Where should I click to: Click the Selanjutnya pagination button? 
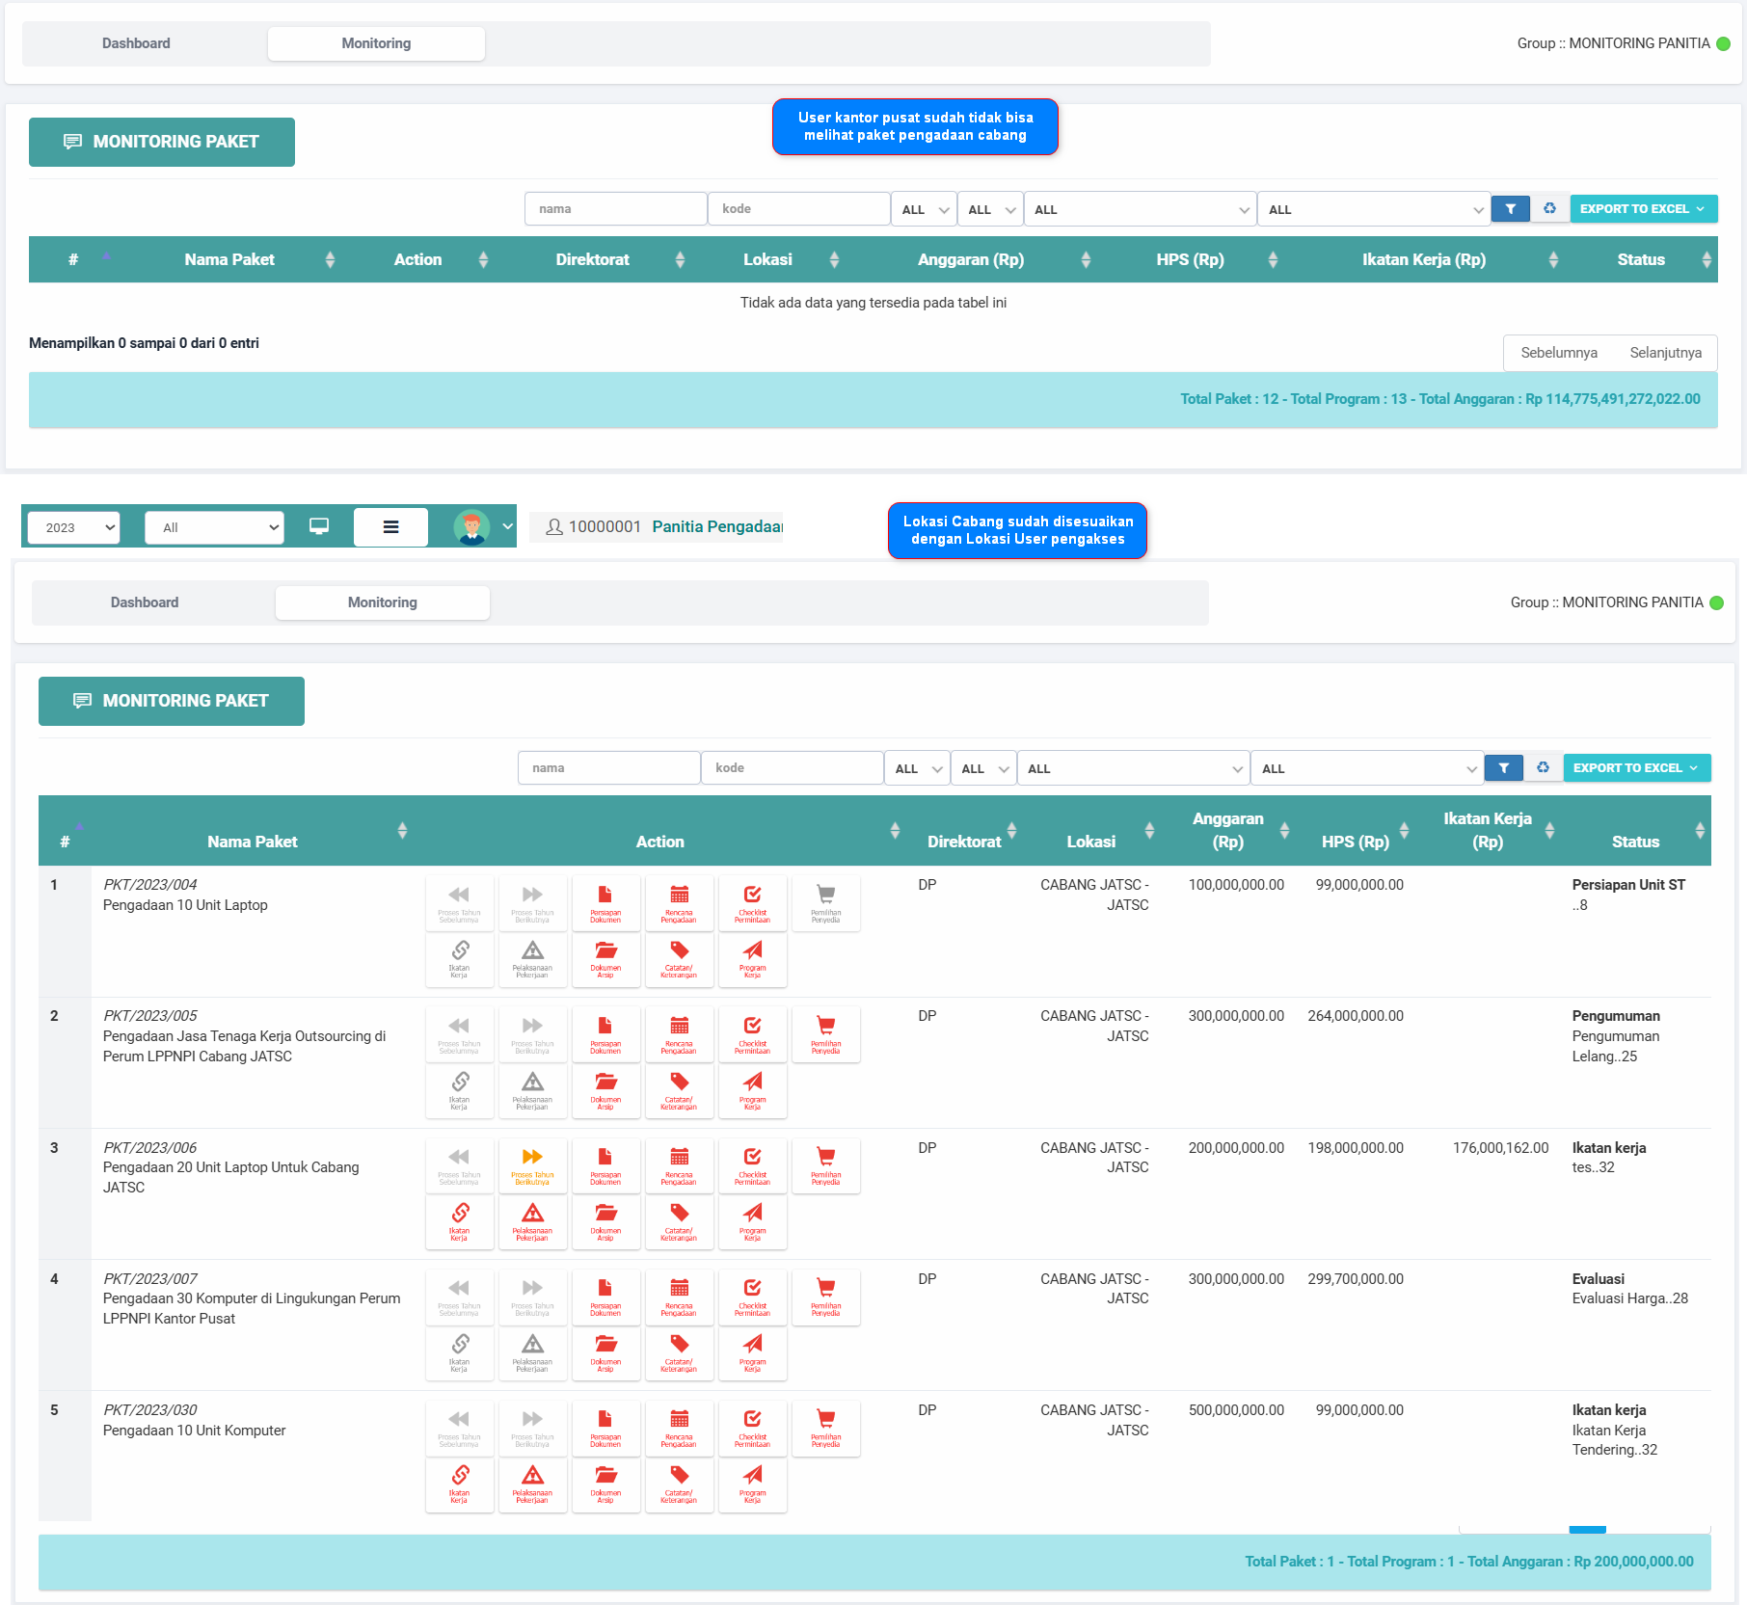click(1665, 353)
